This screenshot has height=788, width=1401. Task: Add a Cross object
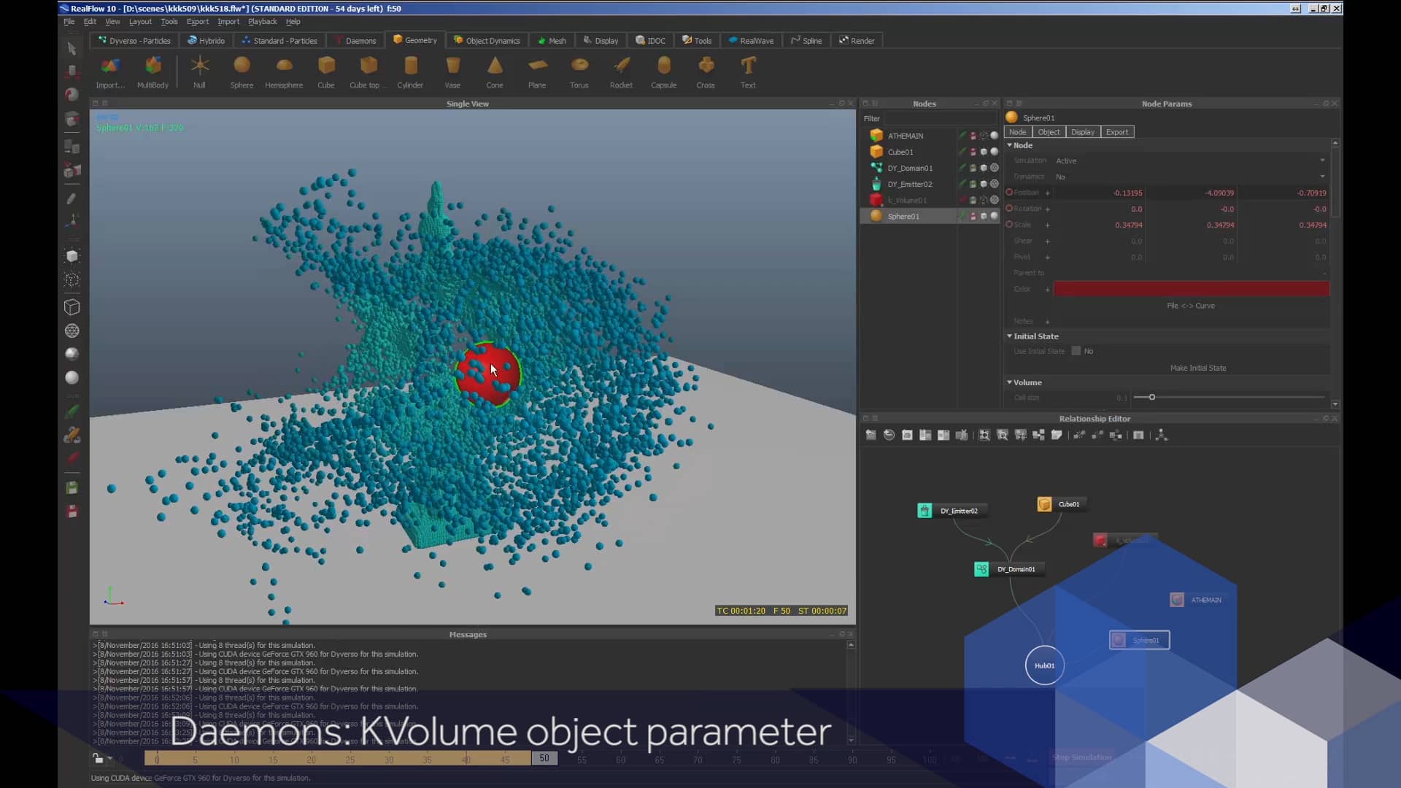click(706, 72)
